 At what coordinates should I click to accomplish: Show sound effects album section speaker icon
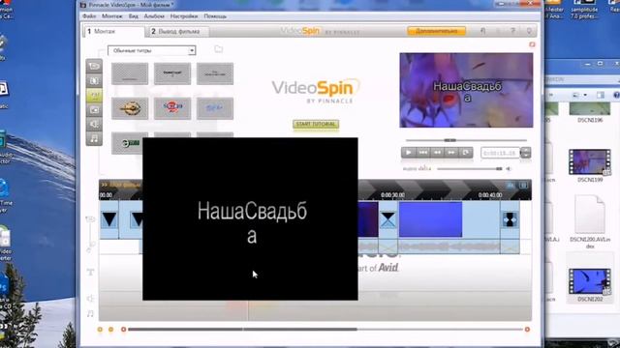point(94,124)
